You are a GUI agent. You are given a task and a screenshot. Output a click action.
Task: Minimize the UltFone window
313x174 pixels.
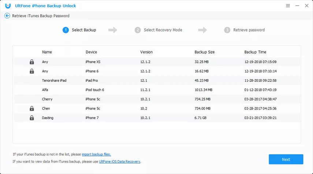(297, 5)
